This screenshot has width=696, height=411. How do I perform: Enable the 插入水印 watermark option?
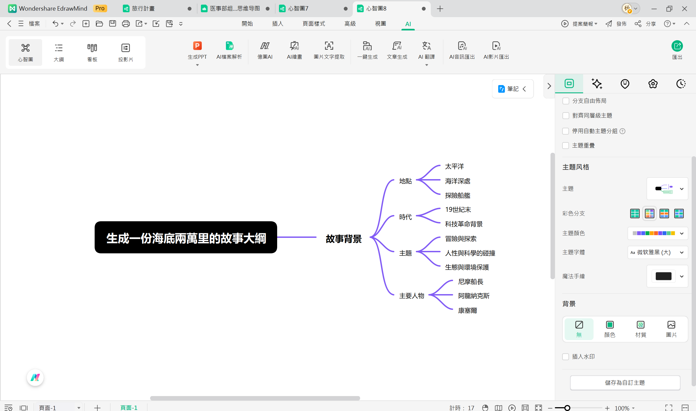click(566, 357)
